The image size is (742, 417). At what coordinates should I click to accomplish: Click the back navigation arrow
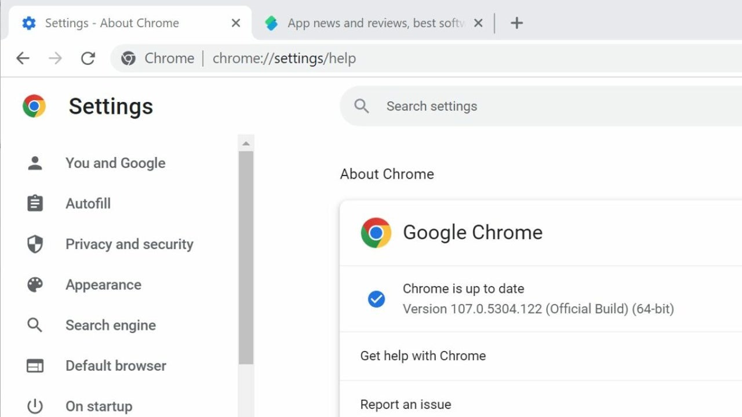click(22, 58)
